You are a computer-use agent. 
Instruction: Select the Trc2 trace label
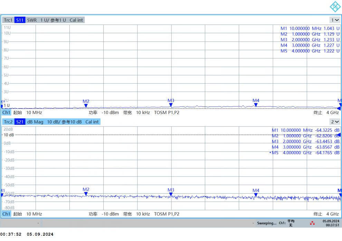click(8, 122)
